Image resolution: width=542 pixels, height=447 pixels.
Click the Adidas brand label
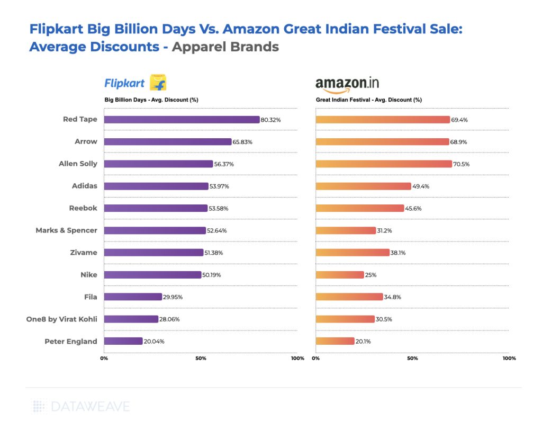click(x=85, y=186)
